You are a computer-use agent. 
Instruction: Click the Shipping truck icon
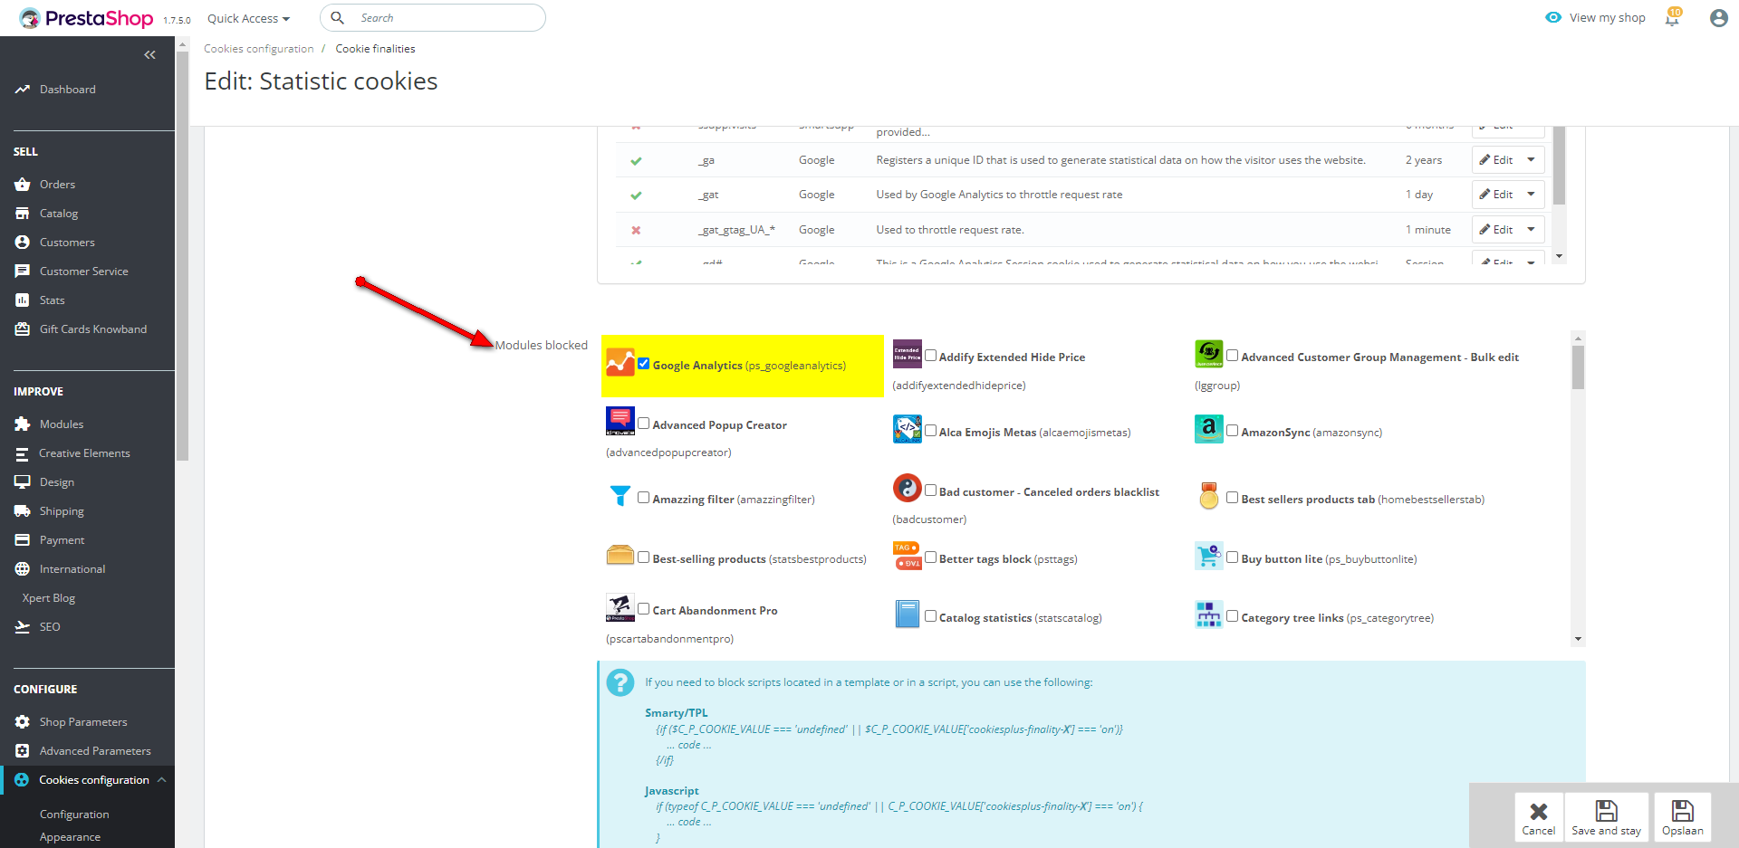pos(23,511)
